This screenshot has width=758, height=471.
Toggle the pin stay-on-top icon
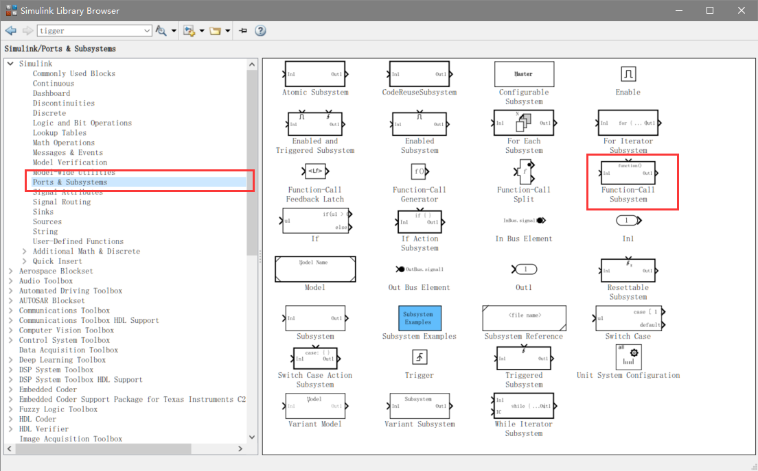click(243, 31)
